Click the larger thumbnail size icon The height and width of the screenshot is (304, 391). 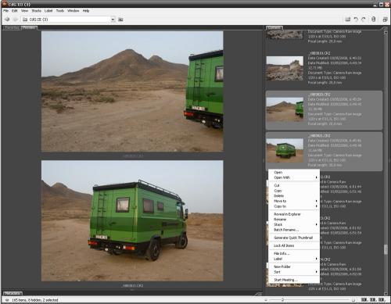[353, 300]
